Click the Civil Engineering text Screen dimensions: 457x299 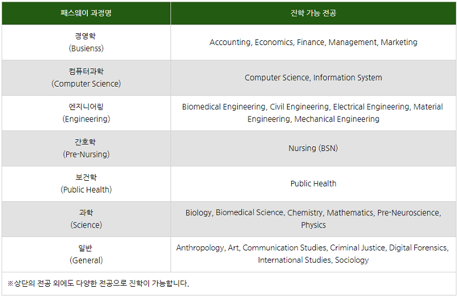click(x=299, y=106)
